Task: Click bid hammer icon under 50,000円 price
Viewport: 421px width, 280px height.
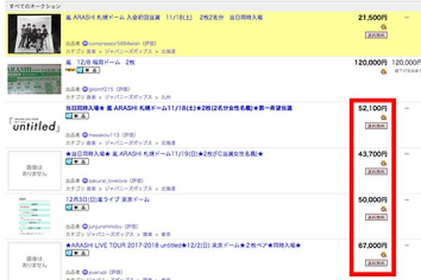Action: tap(384, 209)
